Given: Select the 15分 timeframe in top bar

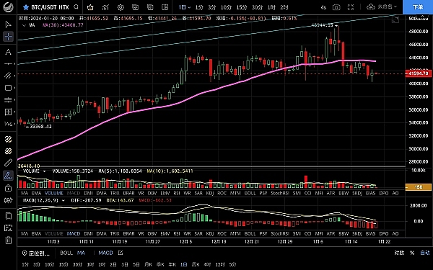Looking at the screenshot, I should coord(242,7).
